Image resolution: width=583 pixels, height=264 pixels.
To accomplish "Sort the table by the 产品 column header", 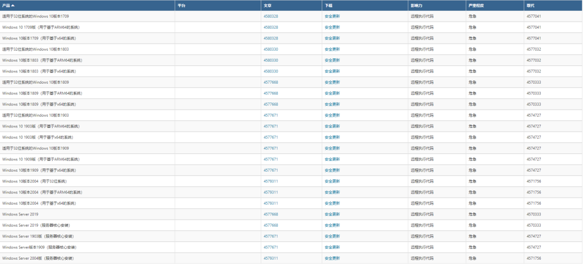I will point(8,5).
